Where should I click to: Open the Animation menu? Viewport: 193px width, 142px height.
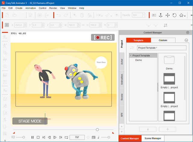pos(30,8)
